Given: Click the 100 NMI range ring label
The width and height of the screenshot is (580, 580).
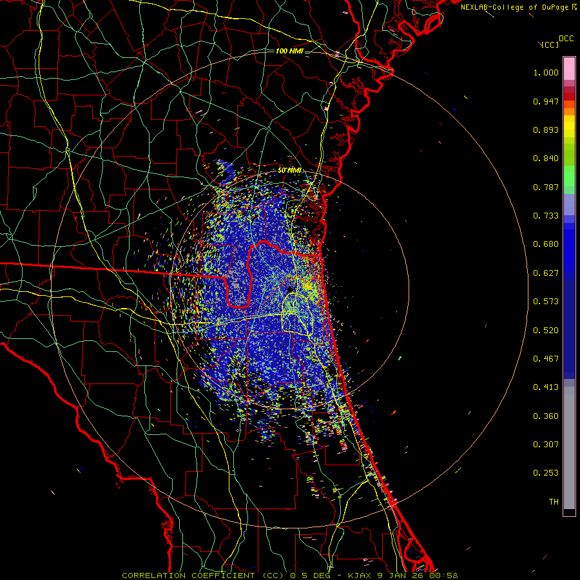Looking at the screenshot, I should [289, 51].
